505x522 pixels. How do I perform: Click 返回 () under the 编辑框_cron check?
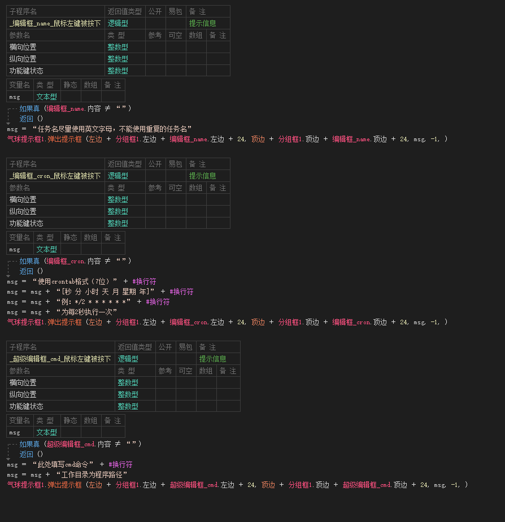31,271
